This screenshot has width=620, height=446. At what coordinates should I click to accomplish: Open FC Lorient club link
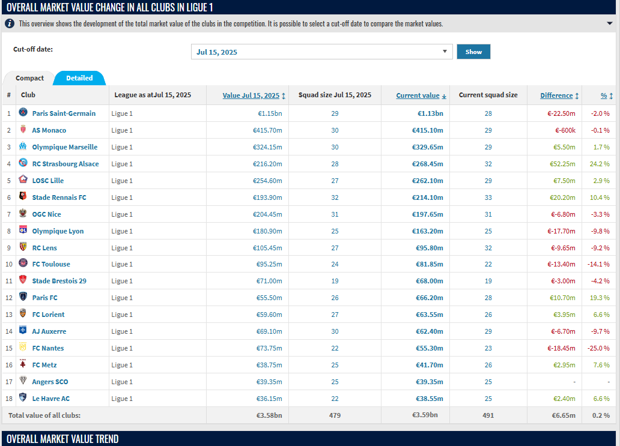[48, 315]
